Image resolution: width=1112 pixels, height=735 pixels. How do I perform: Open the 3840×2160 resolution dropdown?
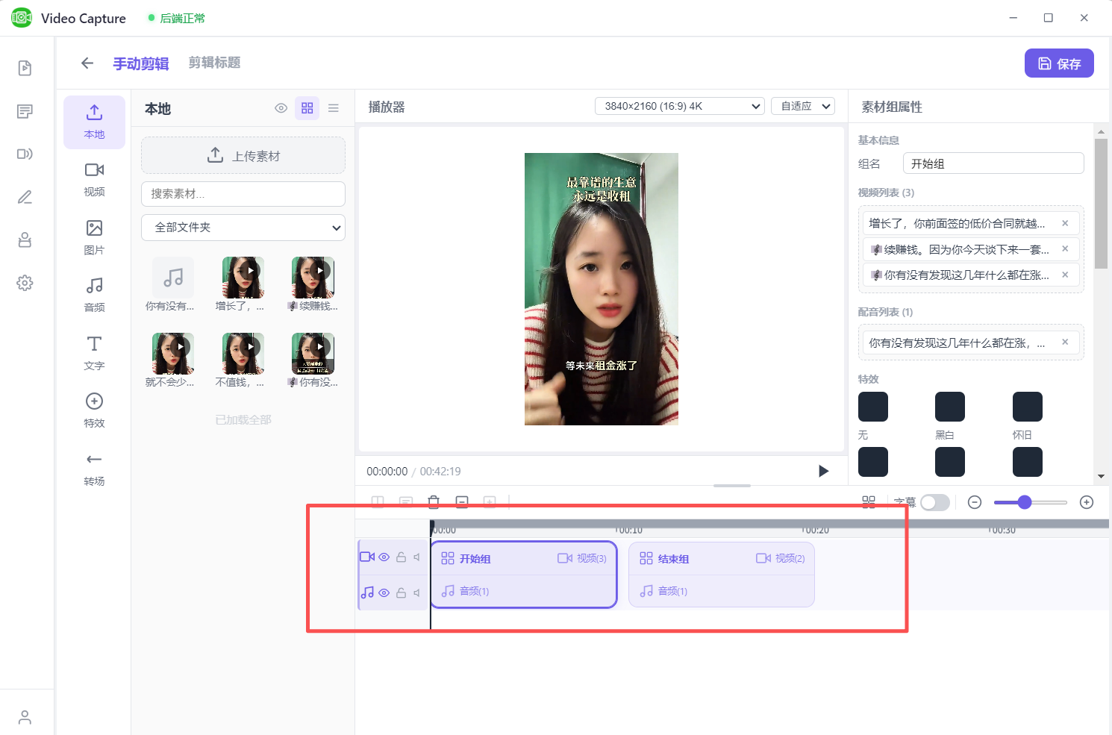click(x=680, y=106)
